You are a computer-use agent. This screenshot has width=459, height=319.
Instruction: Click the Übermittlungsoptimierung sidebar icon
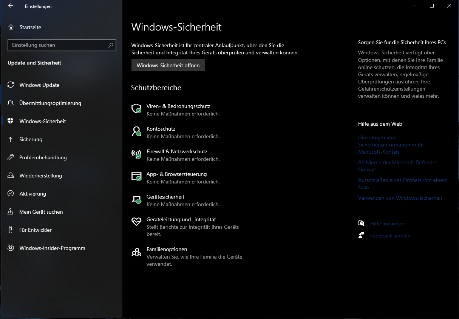(x=11, y=103)
